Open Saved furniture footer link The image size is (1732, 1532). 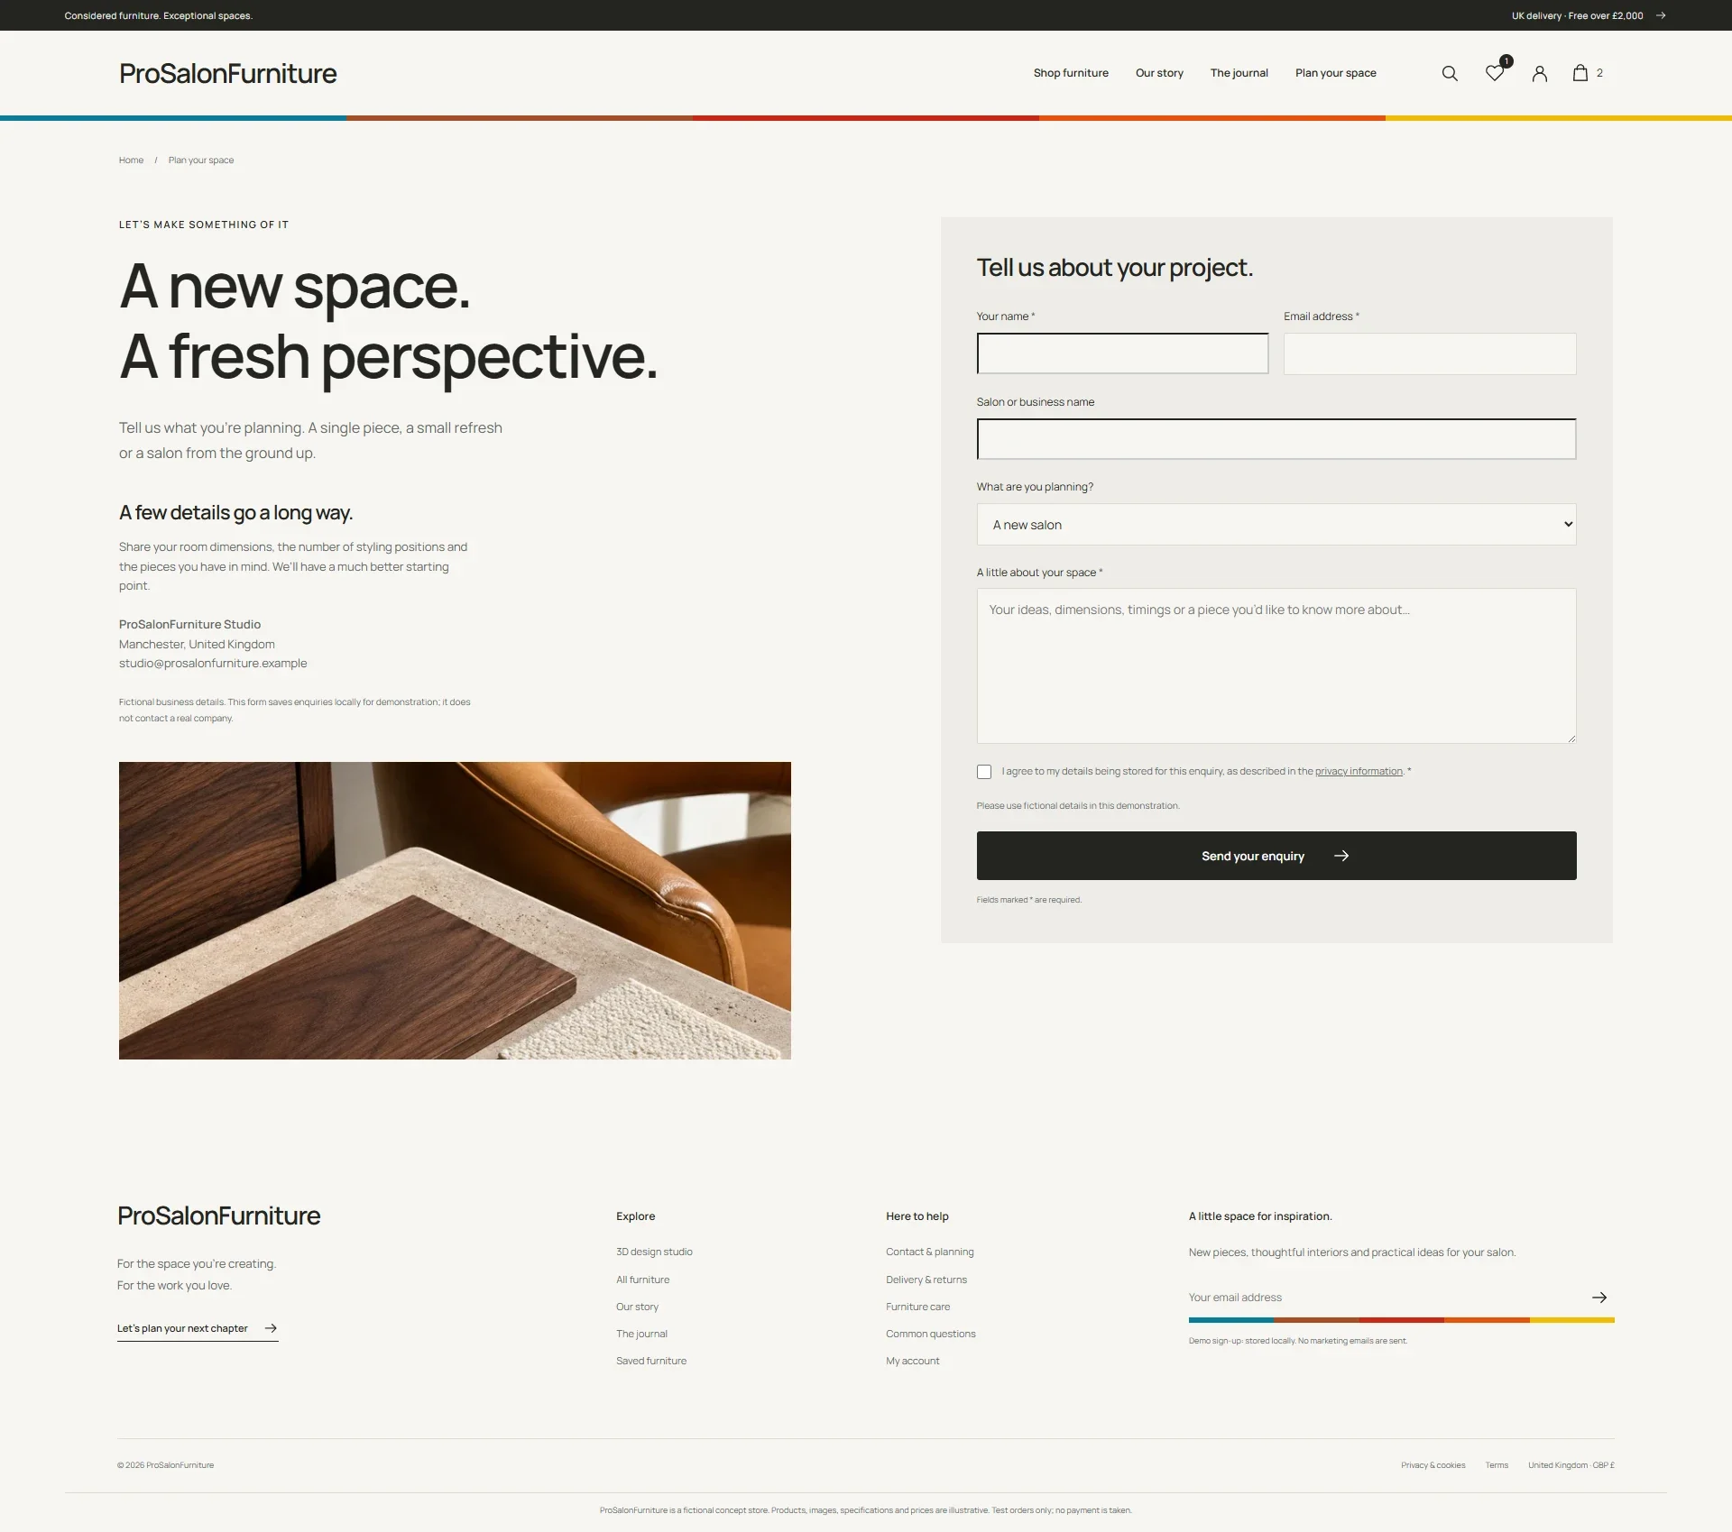(651, 1361)
